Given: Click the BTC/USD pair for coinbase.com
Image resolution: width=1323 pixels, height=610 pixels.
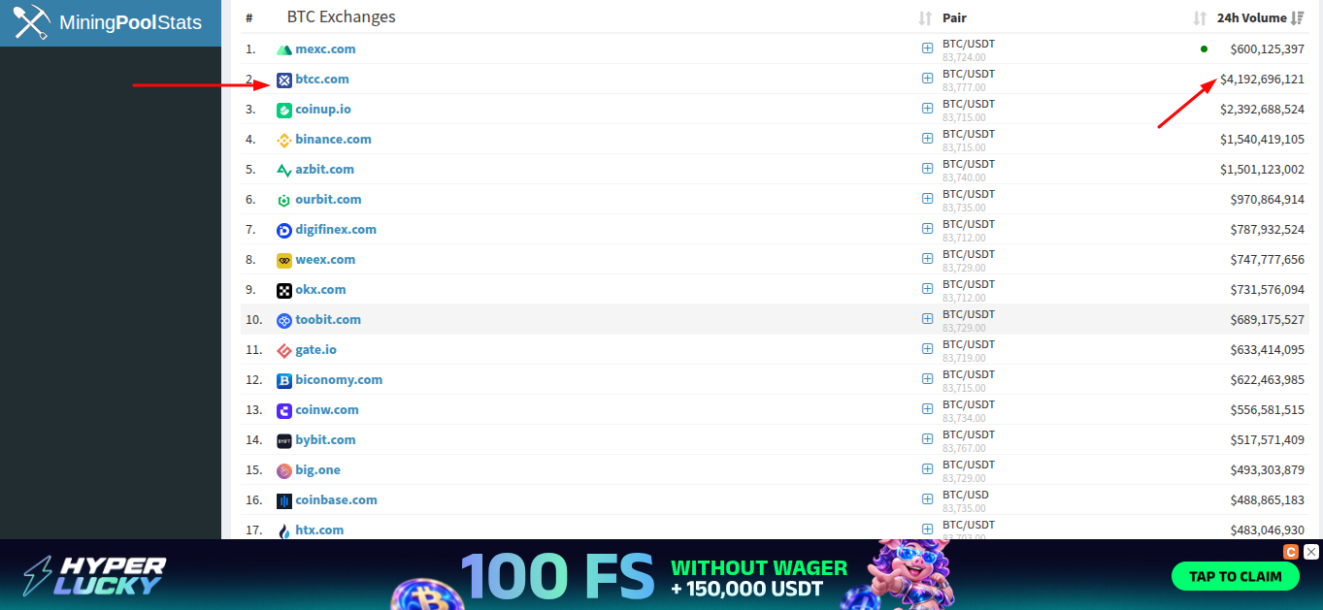Looking at the screenshot, I should pyautogui.click(x=966, y=495).
